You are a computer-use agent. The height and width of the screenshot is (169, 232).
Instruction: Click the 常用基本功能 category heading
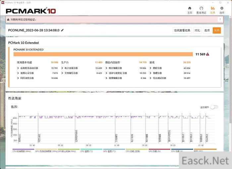point(25,62)
